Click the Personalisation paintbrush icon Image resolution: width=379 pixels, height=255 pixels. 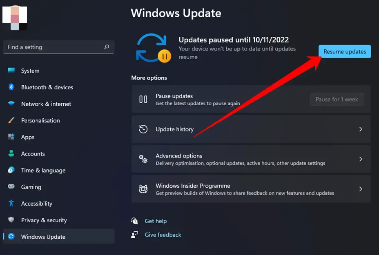tap(11, 120)
